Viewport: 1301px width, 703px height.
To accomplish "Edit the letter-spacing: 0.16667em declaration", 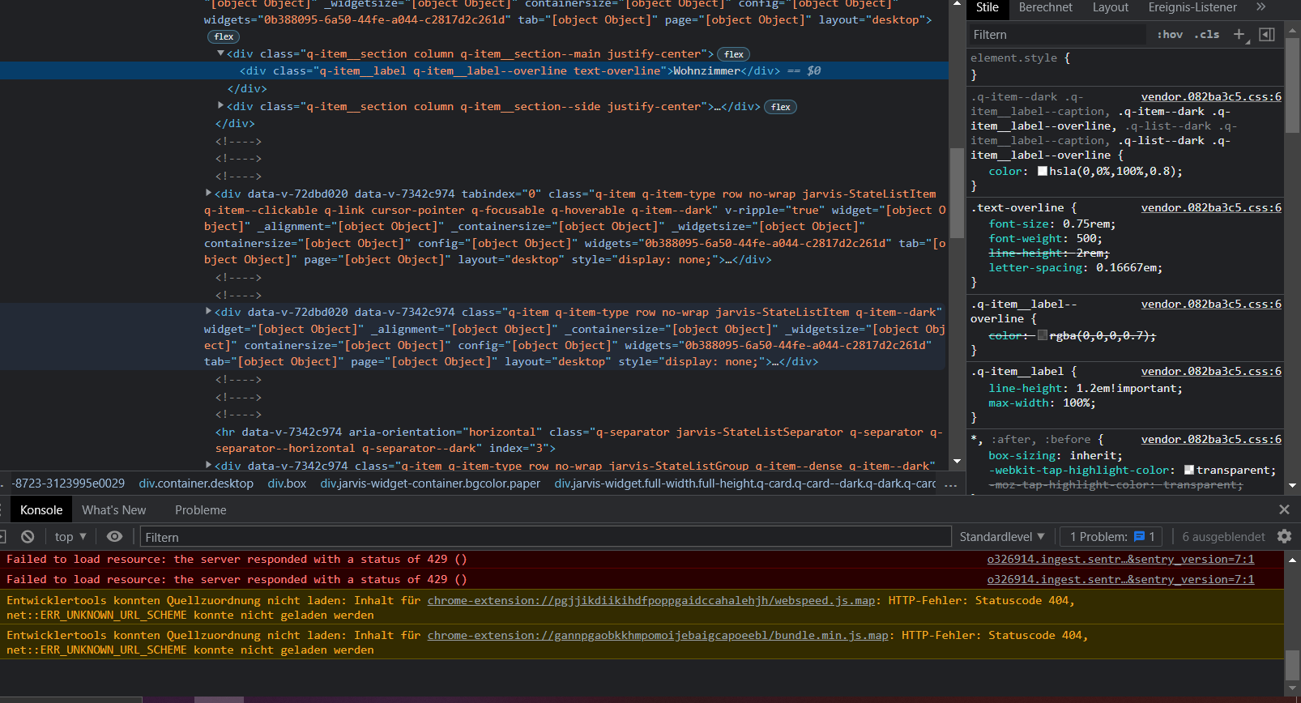I will click(x=1075, y=267).
